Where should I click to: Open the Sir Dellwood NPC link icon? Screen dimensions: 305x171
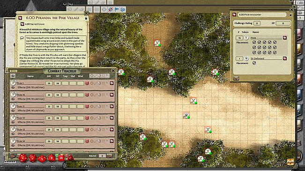click(285, 58)
